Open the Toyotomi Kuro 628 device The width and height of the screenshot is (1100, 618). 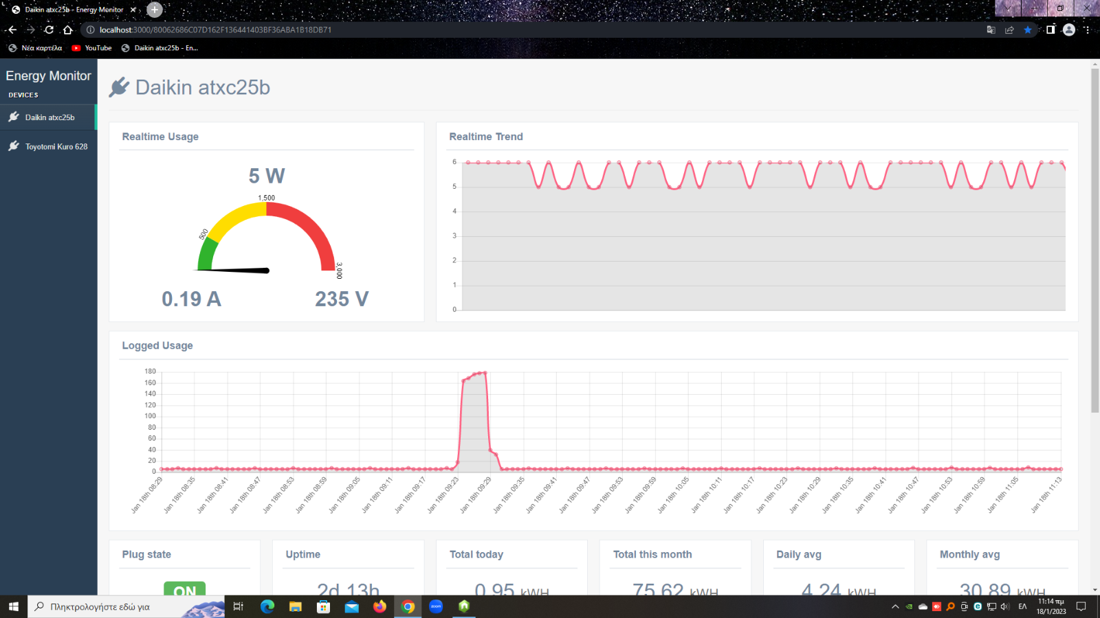(x=48, y=146)
